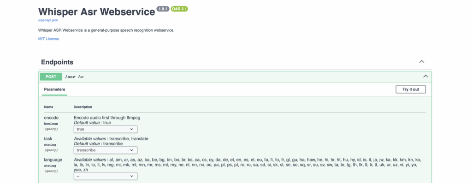Click the Endpoints section heading
The width and height of the screenshot is (472, 183).
click(57, 62)
